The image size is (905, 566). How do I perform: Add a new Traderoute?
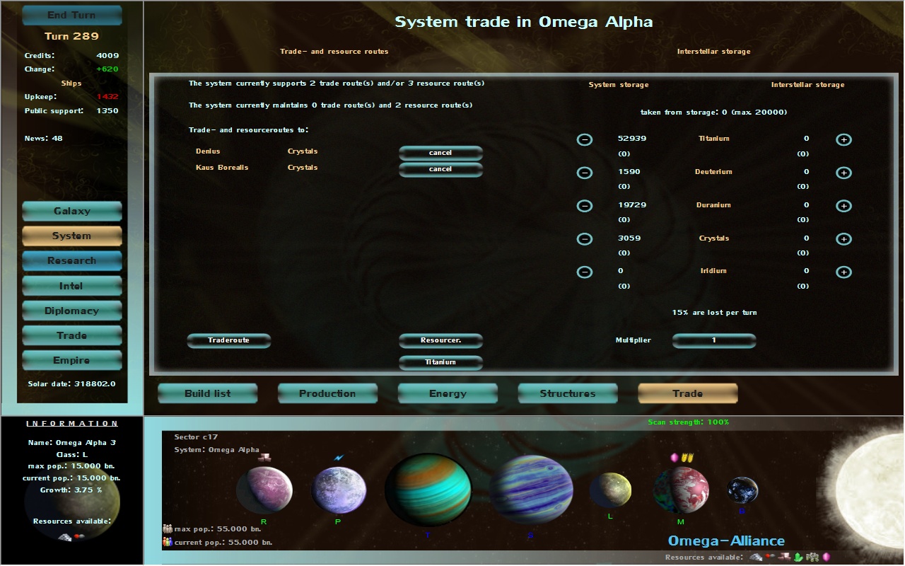point(228,340)
